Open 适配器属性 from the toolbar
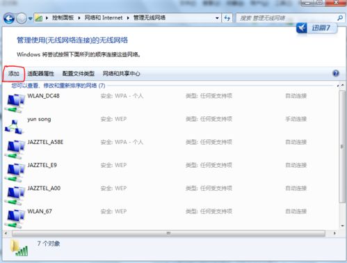The image size is (347, 263). (41, 74)
